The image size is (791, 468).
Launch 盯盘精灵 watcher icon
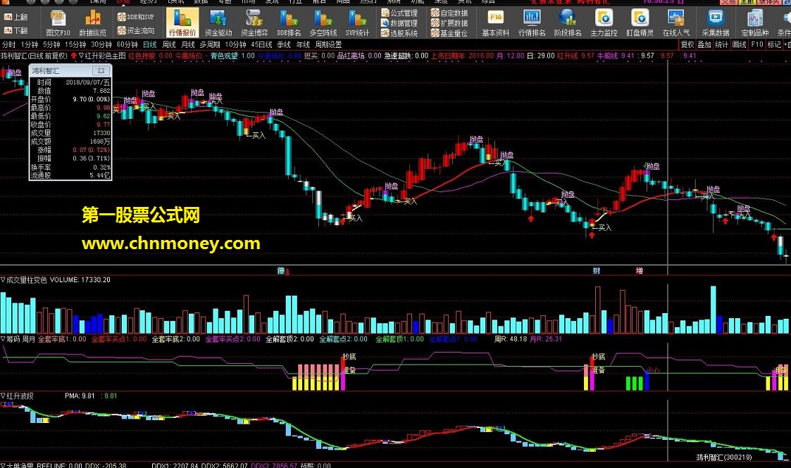[x=640, y=23]
